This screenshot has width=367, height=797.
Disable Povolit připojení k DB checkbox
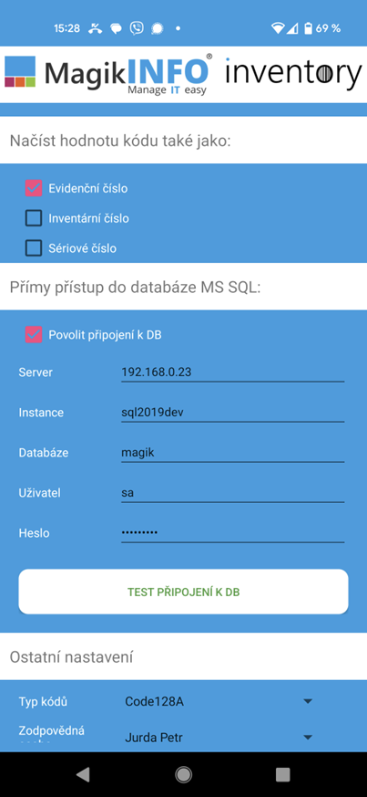[34, 335]
